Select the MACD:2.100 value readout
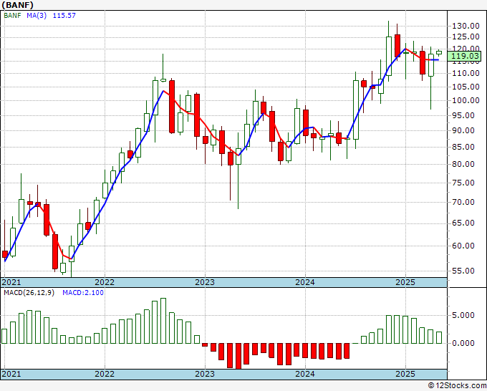Image resolution: width=487 pixels, height=391 pixels. pos(83,293)
